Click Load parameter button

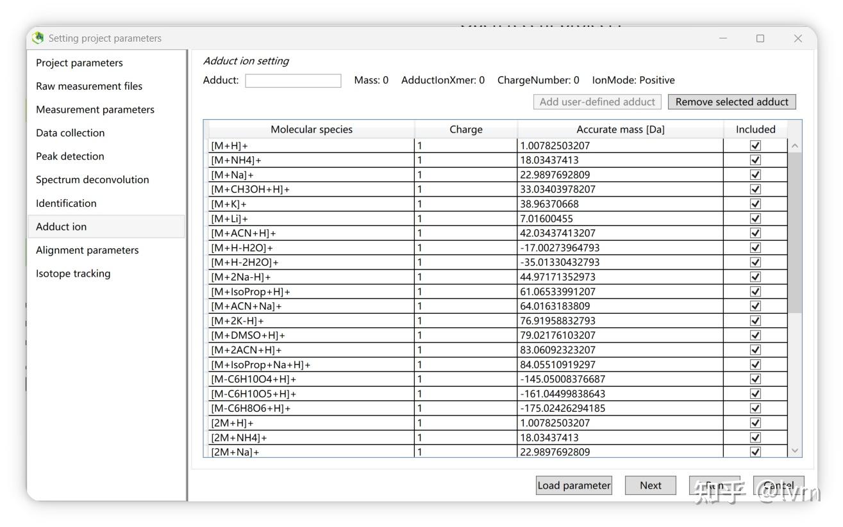click(574, 485)
